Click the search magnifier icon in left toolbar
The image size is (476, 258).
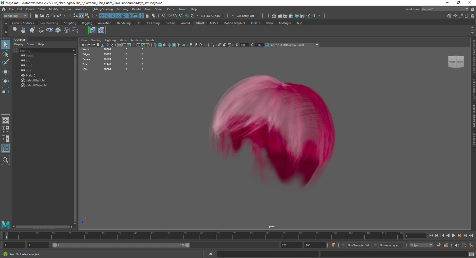coord(5,160)
